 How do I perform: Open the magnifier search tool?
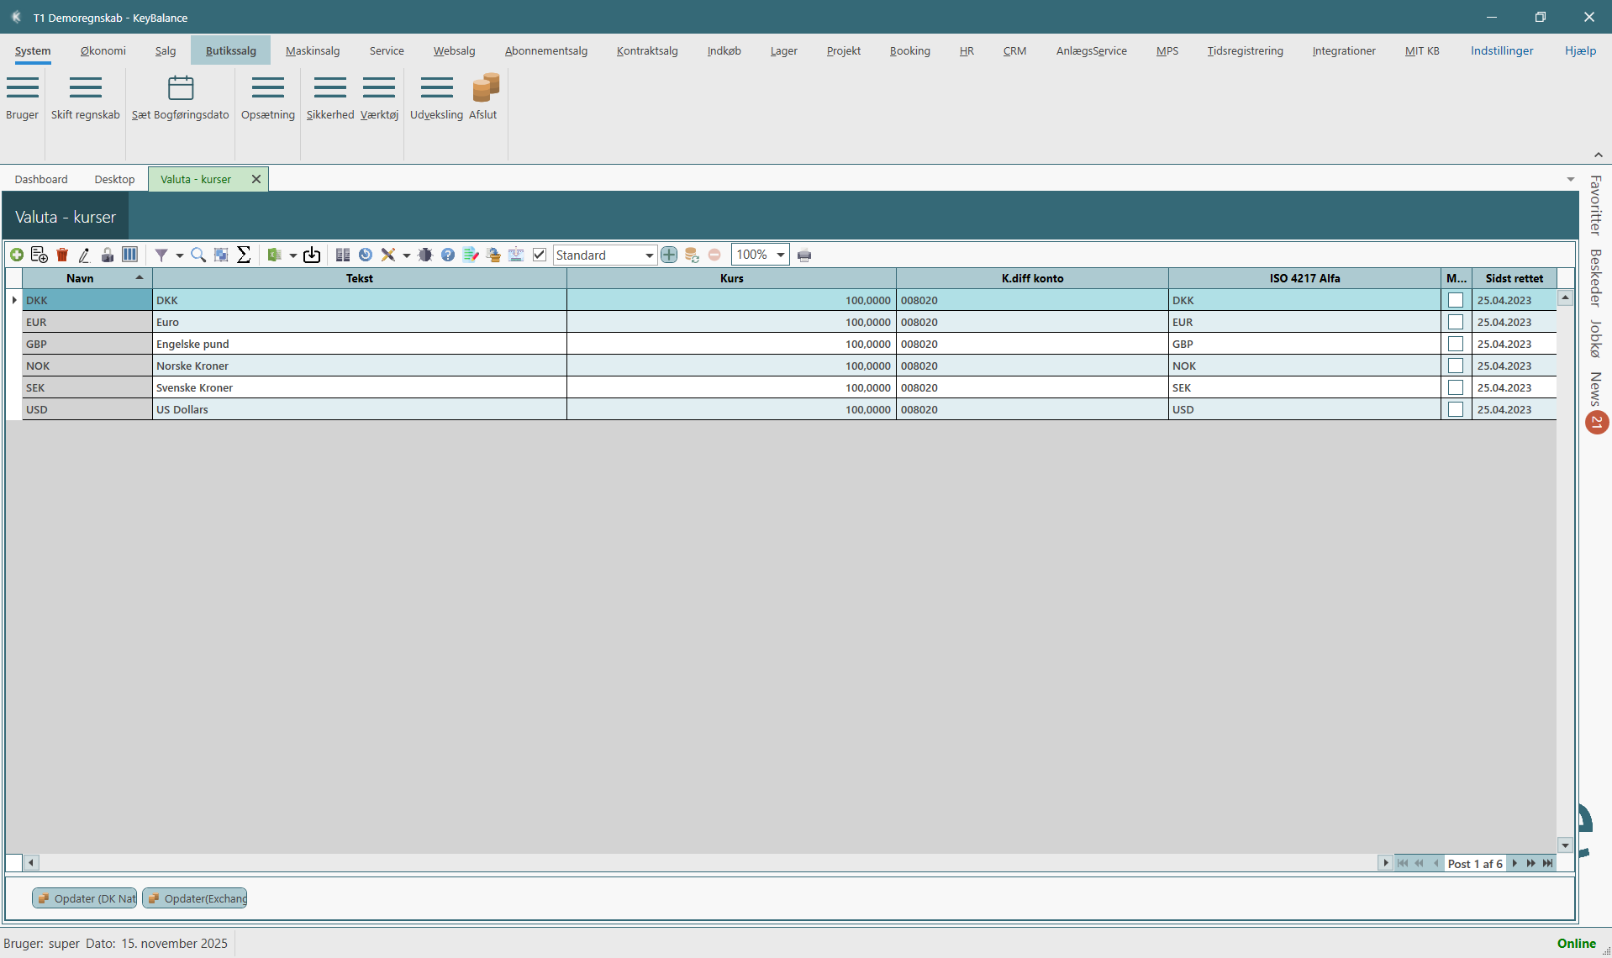click(x=198, y=255)
